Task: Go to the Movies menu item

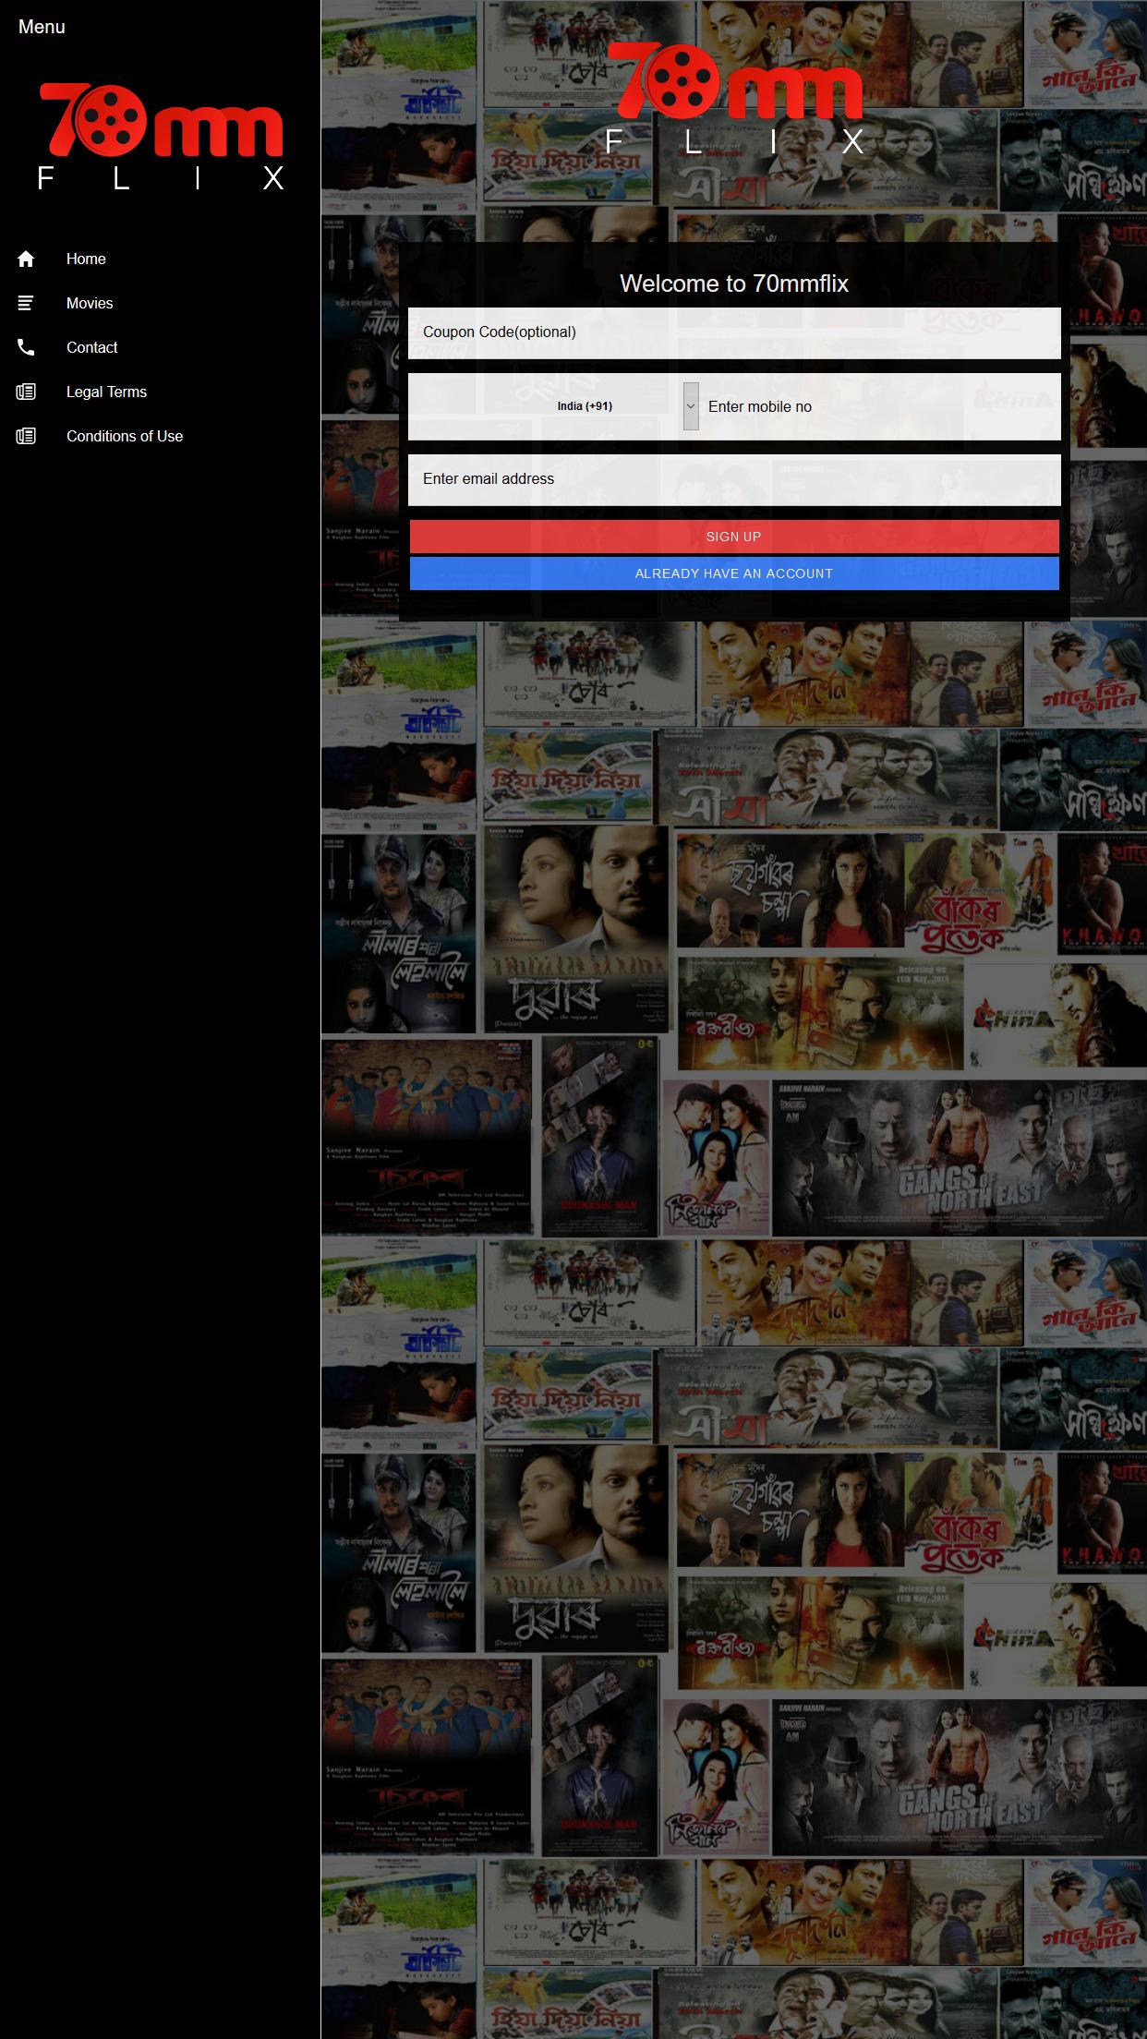Action: tap(90, 304)
